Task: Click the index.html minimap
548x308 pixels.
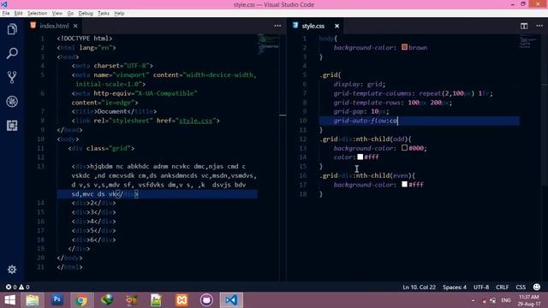Action: [x=268, y=44]
